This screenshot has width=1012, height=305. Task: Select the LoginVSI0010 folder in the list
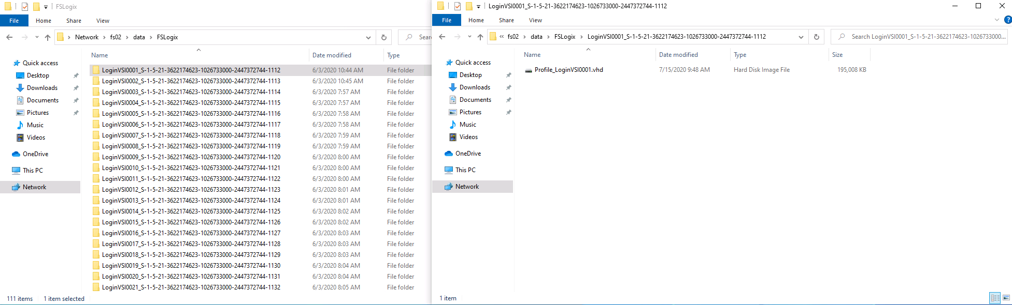tap(191, 168)
